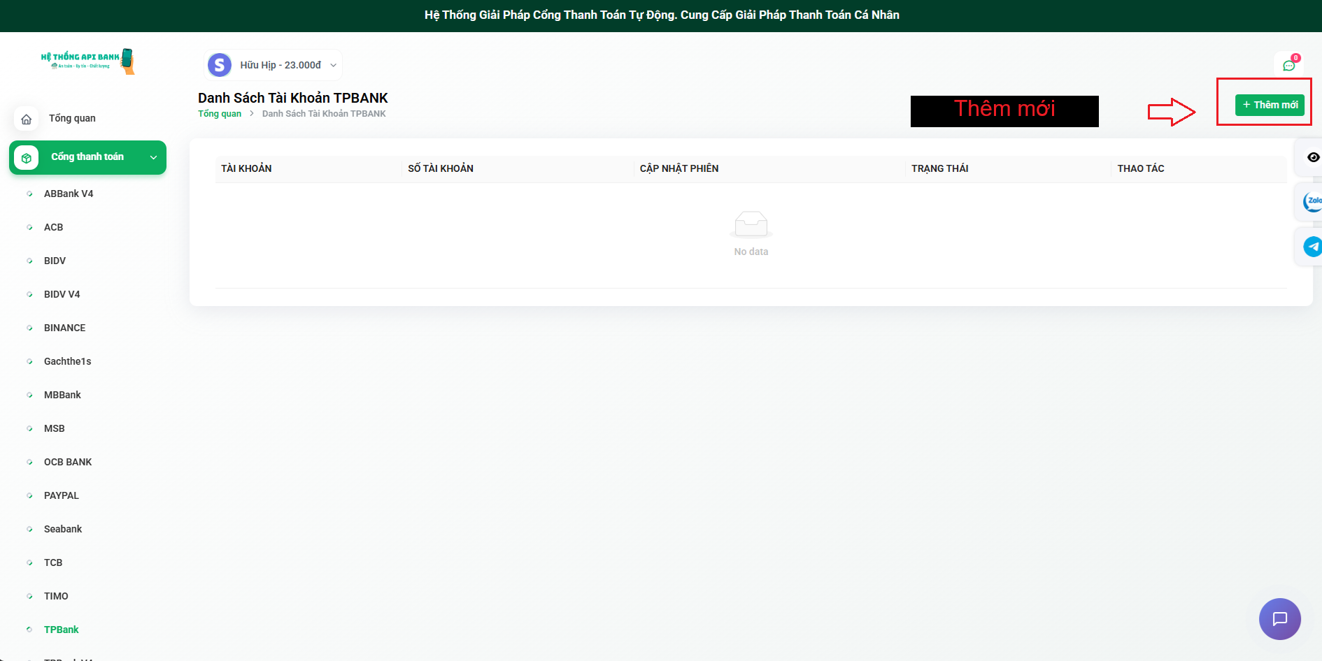Open the Seabank sidebar item

(x=63, y=529)
